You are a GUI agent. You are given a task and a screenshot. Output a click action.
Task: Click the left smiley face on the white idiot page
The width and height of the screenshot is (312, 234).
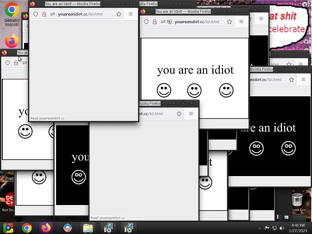164,90
